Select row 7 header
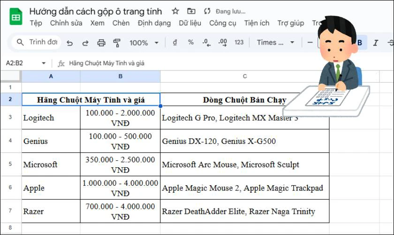 click(10, 211)
